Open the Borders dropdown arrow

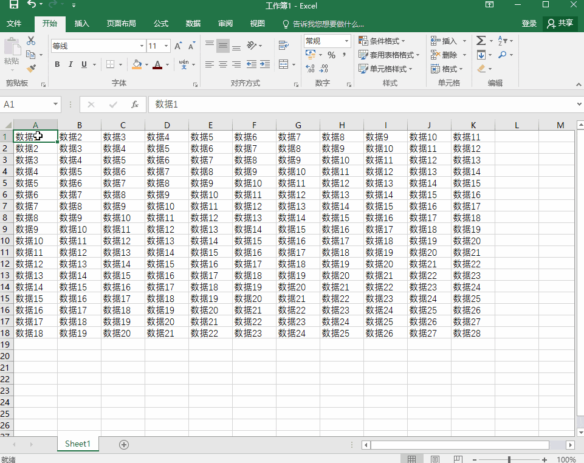(x=121, y=64)
